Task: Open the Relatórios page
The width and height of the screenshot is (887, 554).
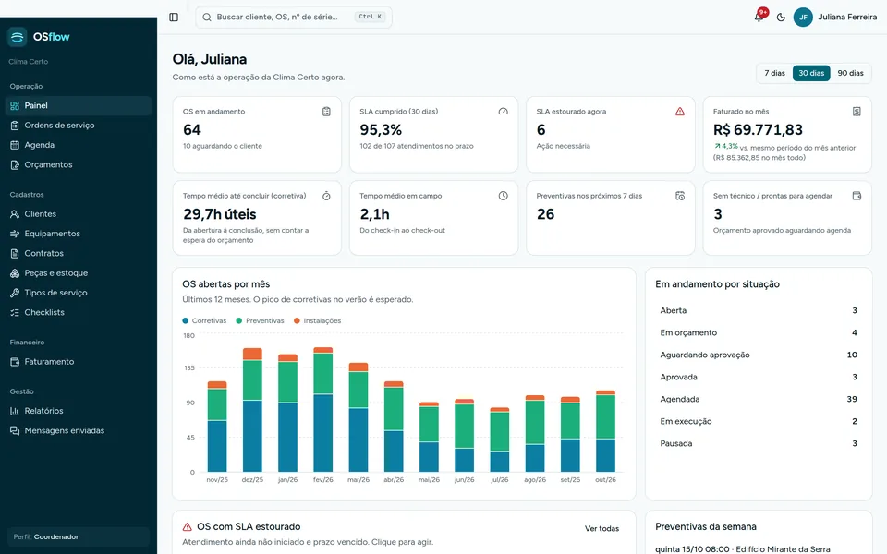Action: point(79,411)
